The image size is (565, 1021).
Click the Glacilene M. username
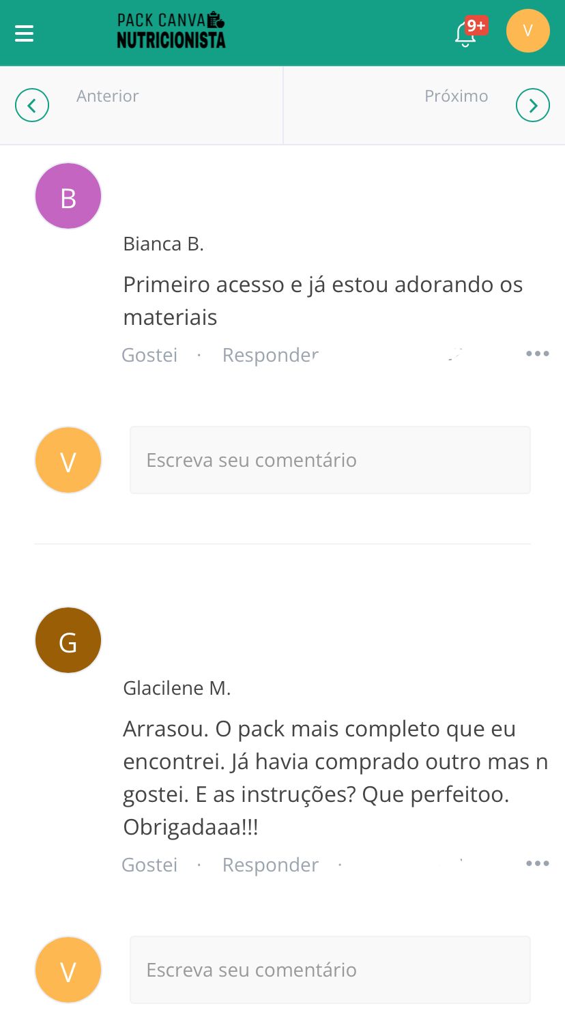pyautogui.click(x=177, y=688)
